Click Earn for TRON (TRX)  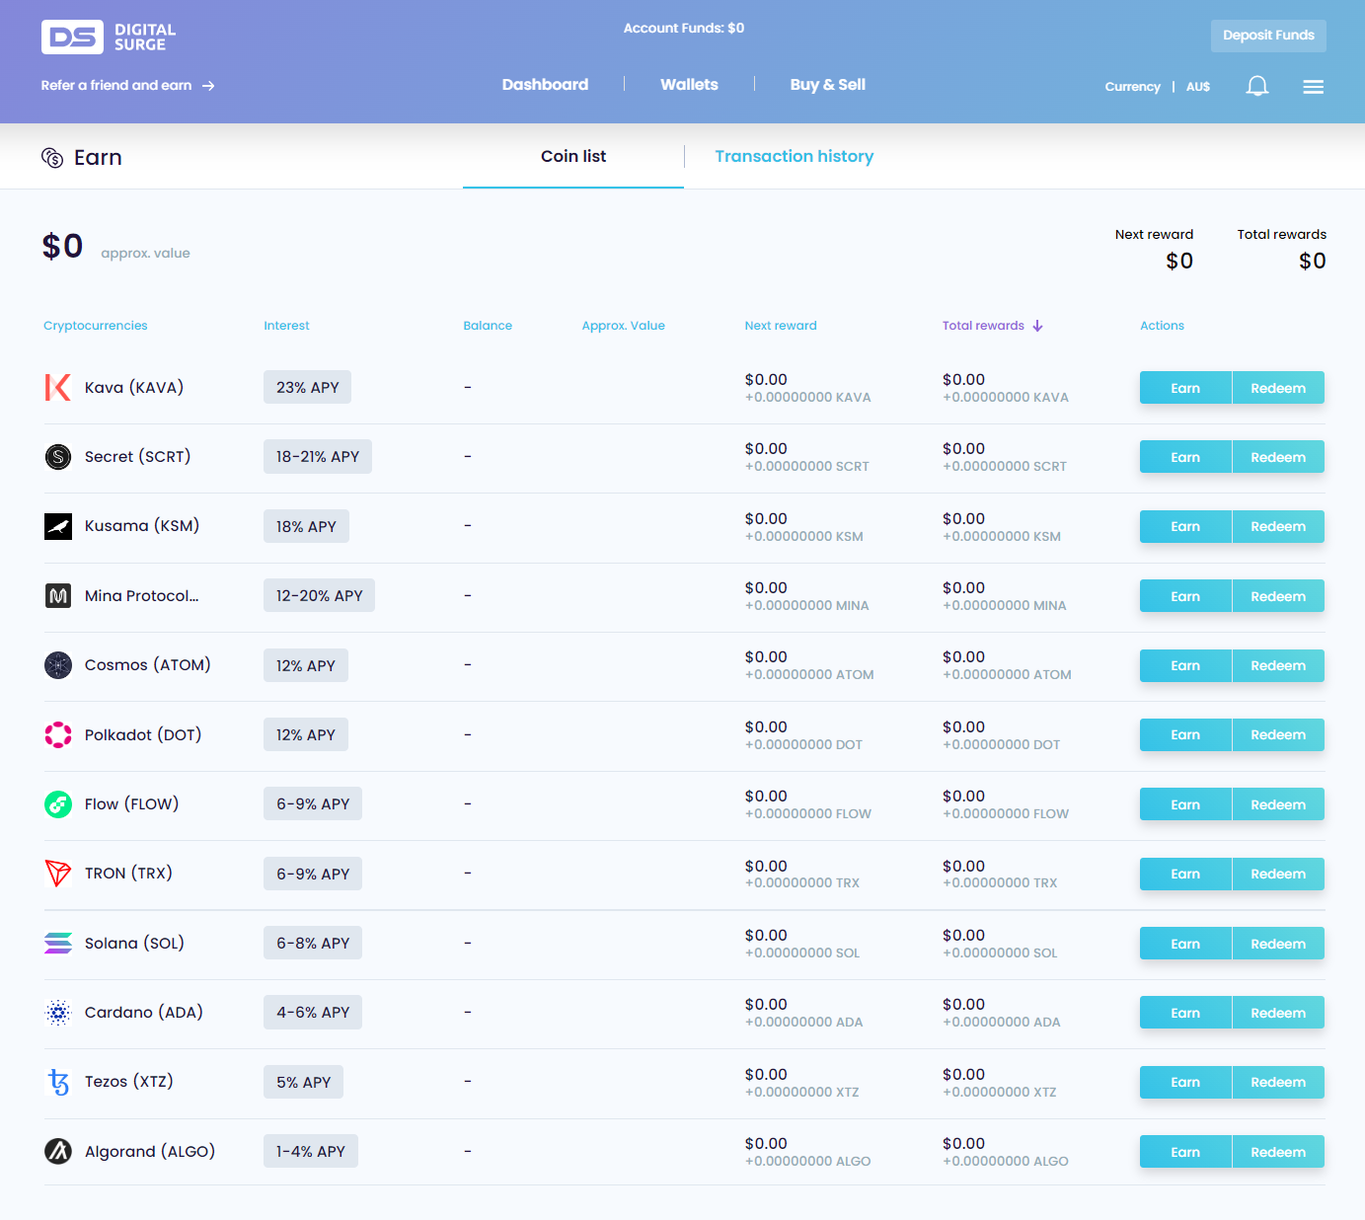pos(1185,874)
